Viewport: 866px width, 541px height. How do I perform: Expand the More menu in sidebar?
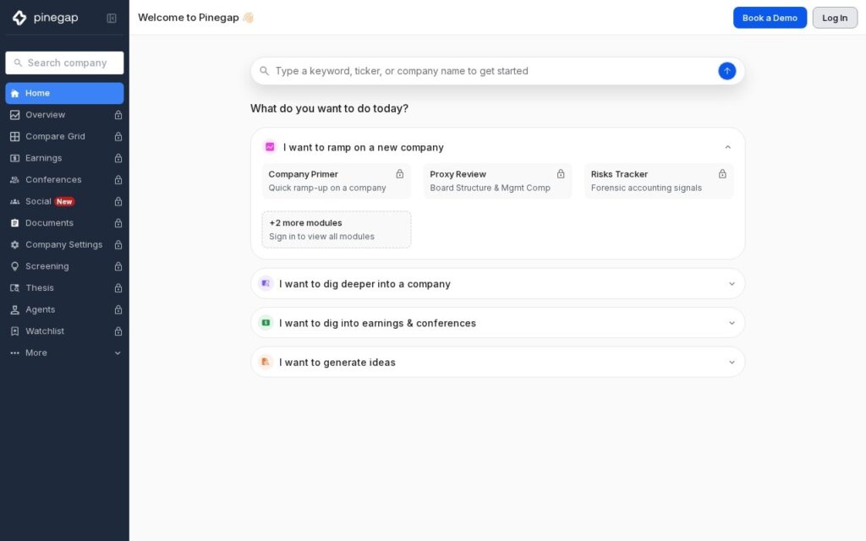(118, 352)
